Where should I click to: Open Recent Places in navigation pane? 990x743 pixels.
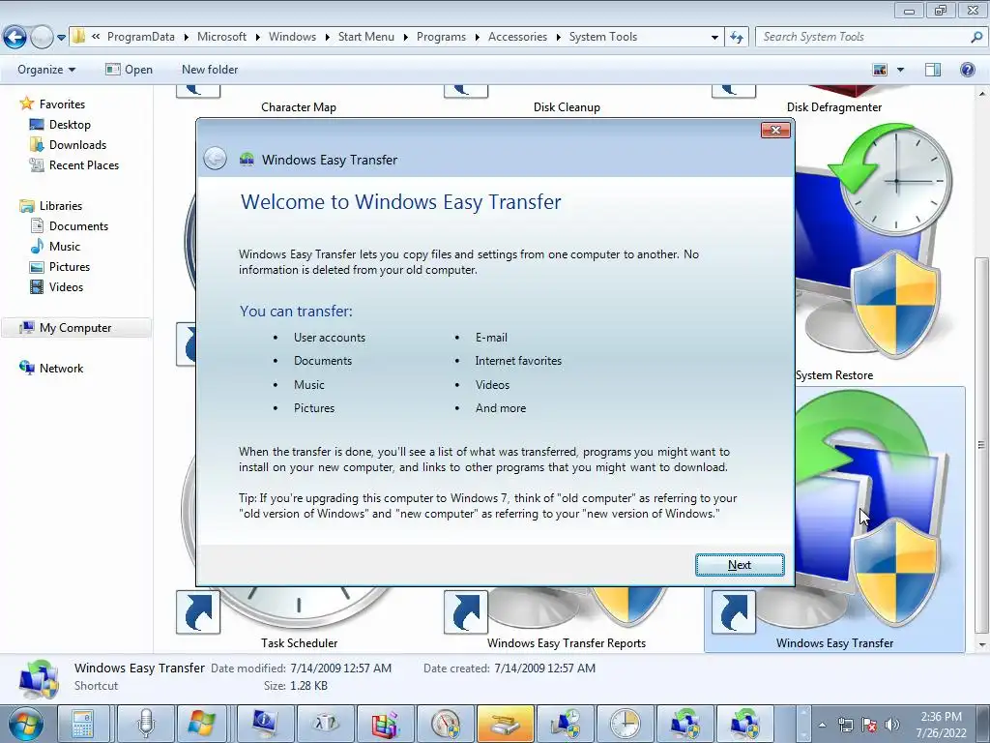tap(84, 164)
